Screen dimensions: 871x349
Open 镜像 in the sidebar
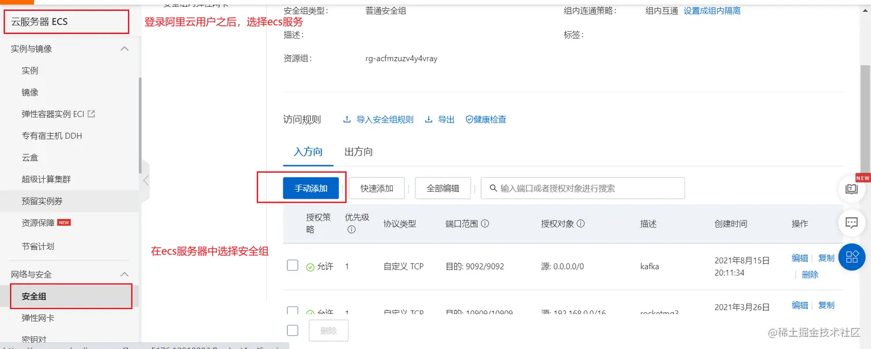pyautogui.click(x=30, y=92)
